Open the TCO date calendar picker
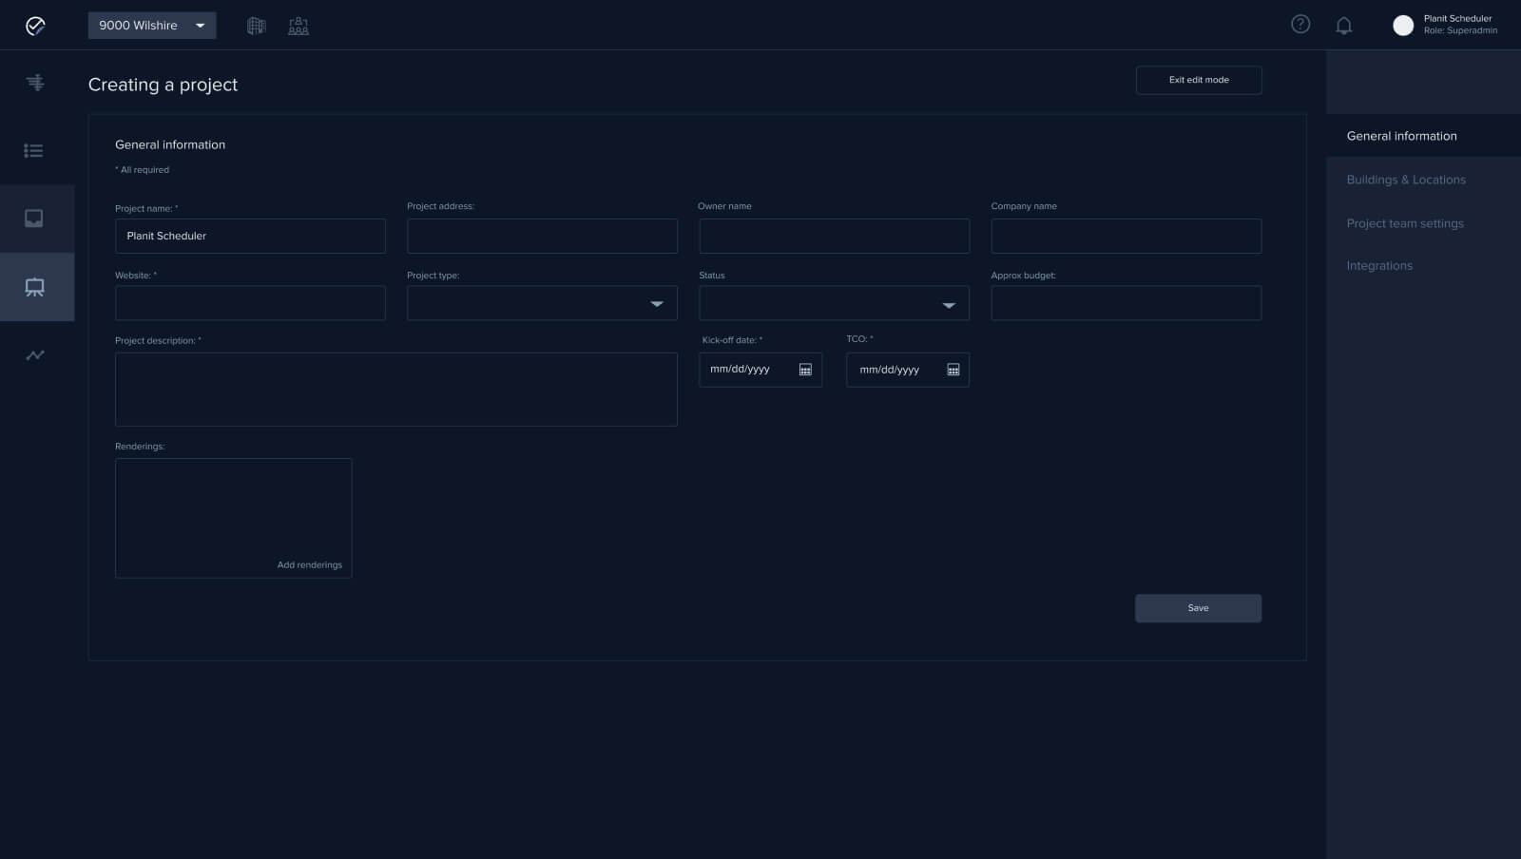Viewport: 1521px width, 859px height. pos(953,370)
